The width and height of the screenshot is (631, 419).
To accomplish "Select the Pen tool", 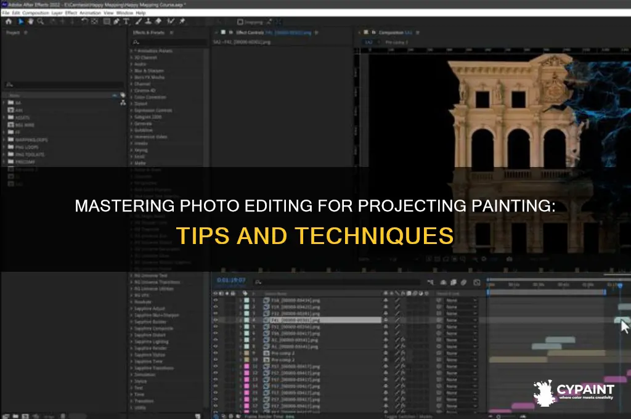I will [116, 22].
